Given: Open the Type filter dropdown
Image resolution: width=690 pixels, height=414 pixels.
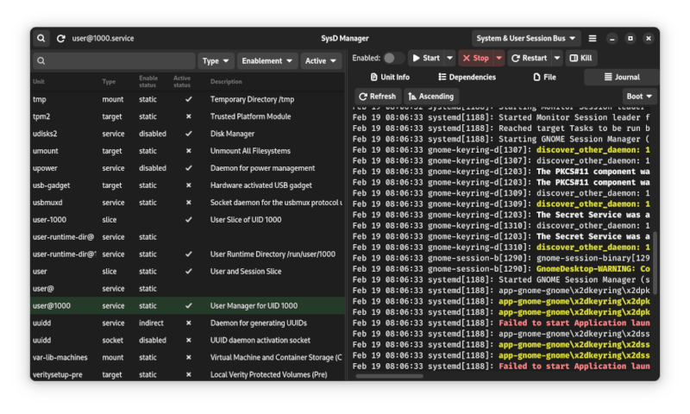Looking at the screenshot, I should click(216, 61).
